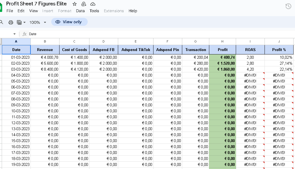Click the add to Drive shortcut icon
This screenshot has width=295, height=169.
click(x=84, y=4)
